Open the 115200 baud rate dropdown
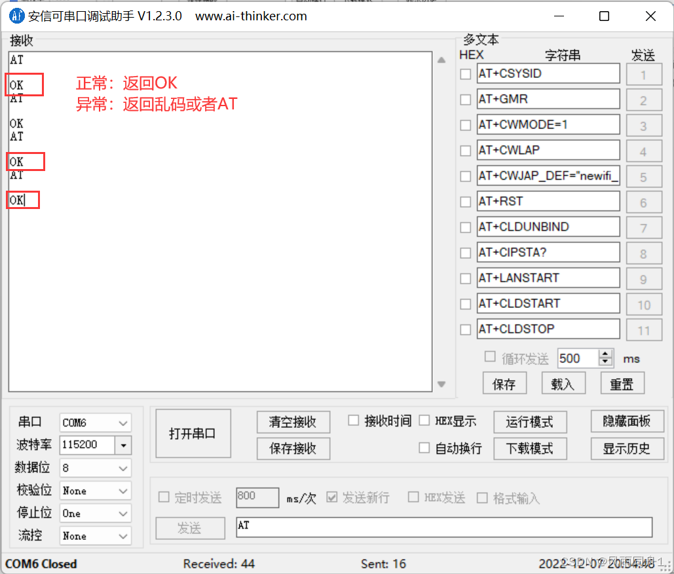This screenshot has height=574, width=674. (x=122, y=445)
